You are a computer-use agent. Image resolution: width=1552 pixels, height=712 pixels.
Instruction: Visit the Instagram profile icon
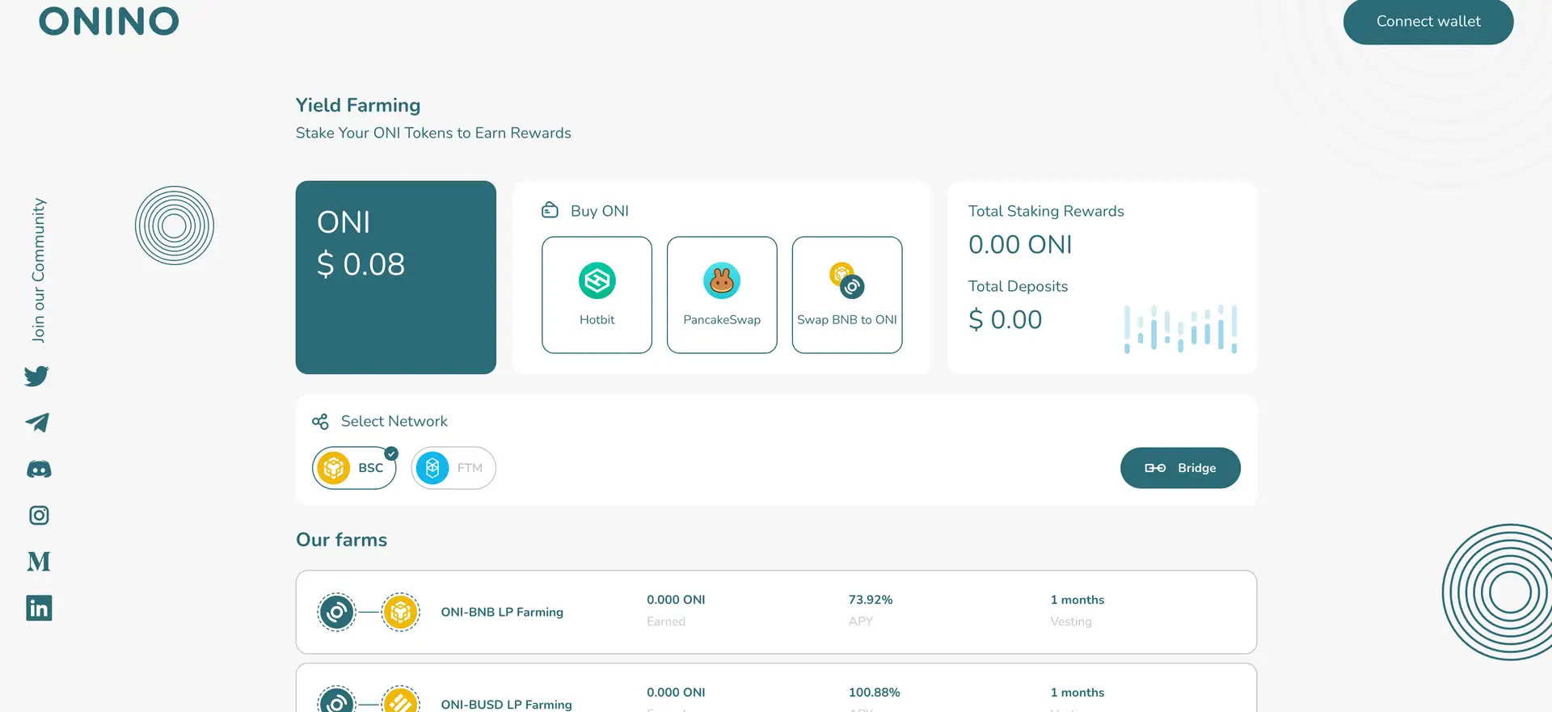coord(39,515)
